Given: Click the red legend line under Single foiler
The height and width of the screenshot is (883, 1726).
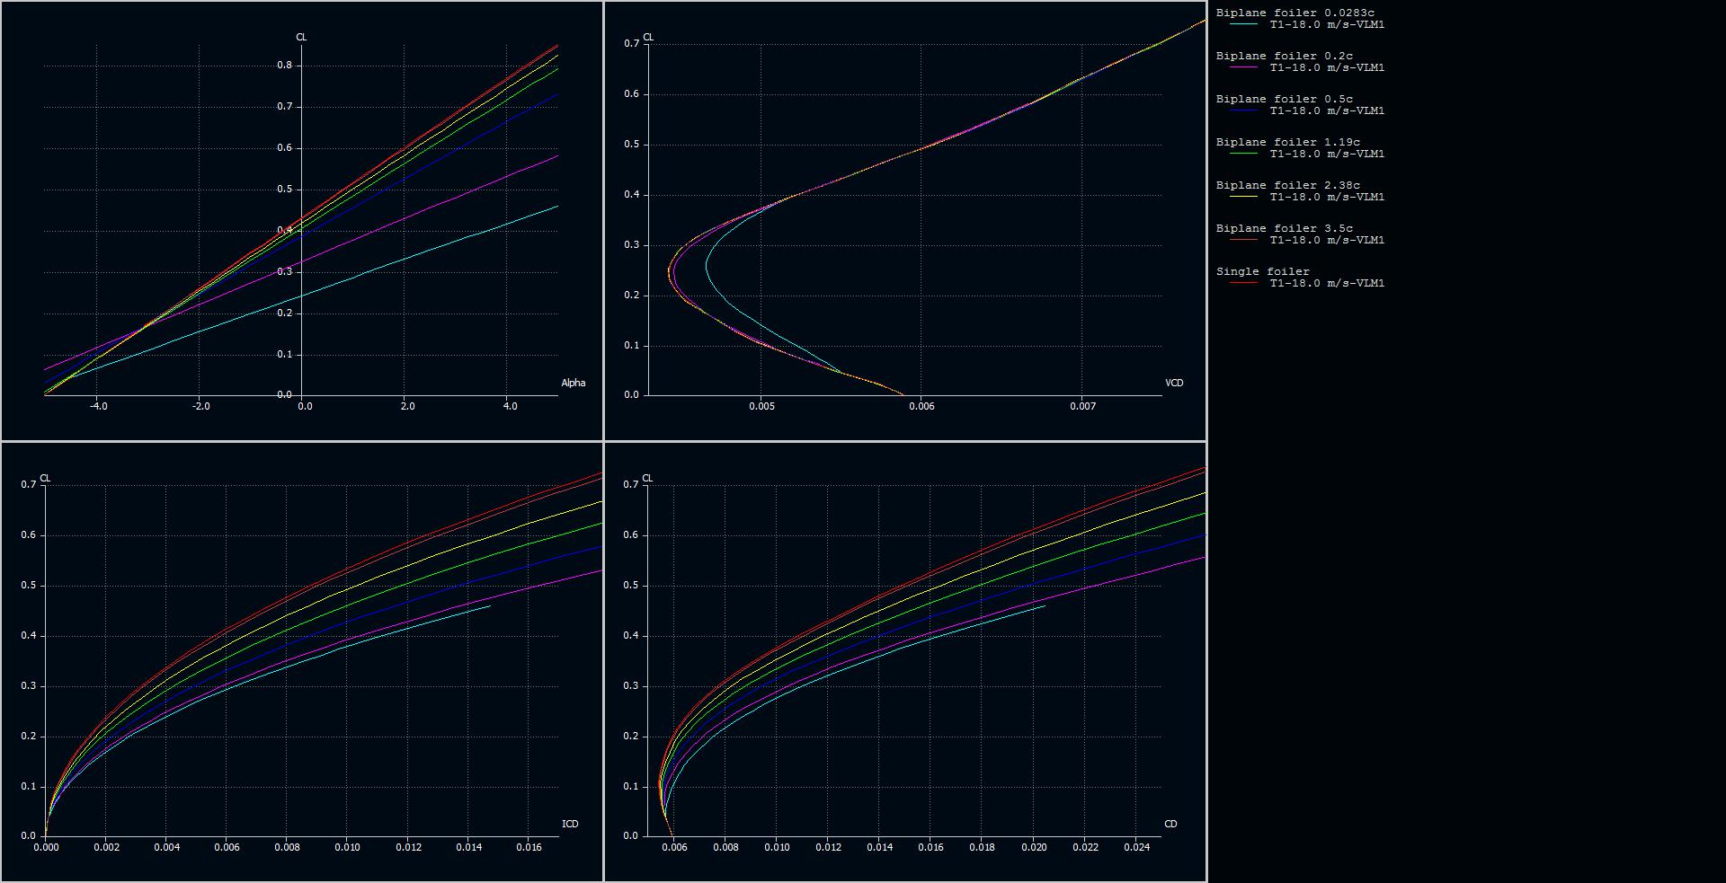Looking at the screenshot, I should click(x=1244, y=284).
